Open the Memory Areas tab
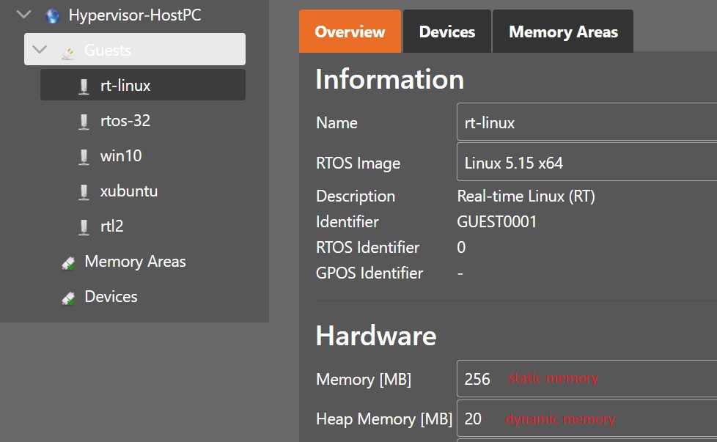Viewport: 717px width, 442px height. pos(562,31)
